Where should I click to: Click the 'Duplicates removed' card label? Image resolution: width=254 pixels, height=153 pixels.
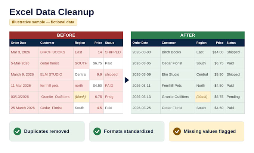tap(46, 131)
